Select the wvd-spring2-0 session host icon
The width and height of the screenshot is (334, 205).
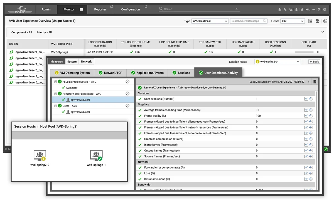40,156
